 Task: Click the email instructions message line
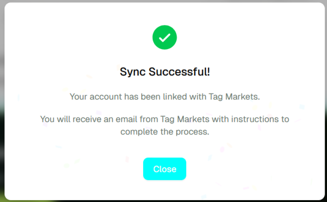tap(165, 119)
